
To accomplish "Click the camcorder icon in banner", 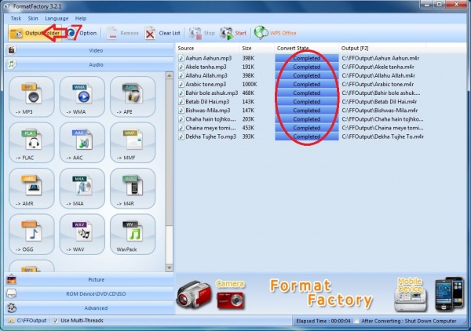I will click(193, 295).
